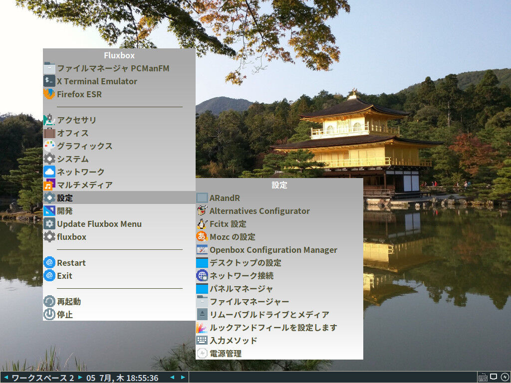This screenshot has width=511, height=383.
Task: Click the マルチメディア music icon
Action: (49, 185)
